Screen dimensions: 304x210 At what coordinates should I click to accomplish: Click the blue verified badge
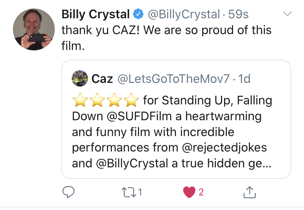[138, 15]
